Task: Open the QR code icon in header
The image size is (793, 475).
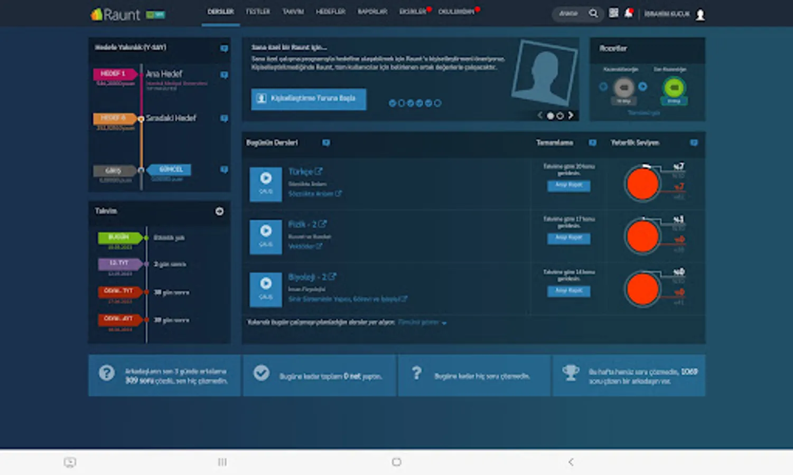Action: [x=613, y=13]
